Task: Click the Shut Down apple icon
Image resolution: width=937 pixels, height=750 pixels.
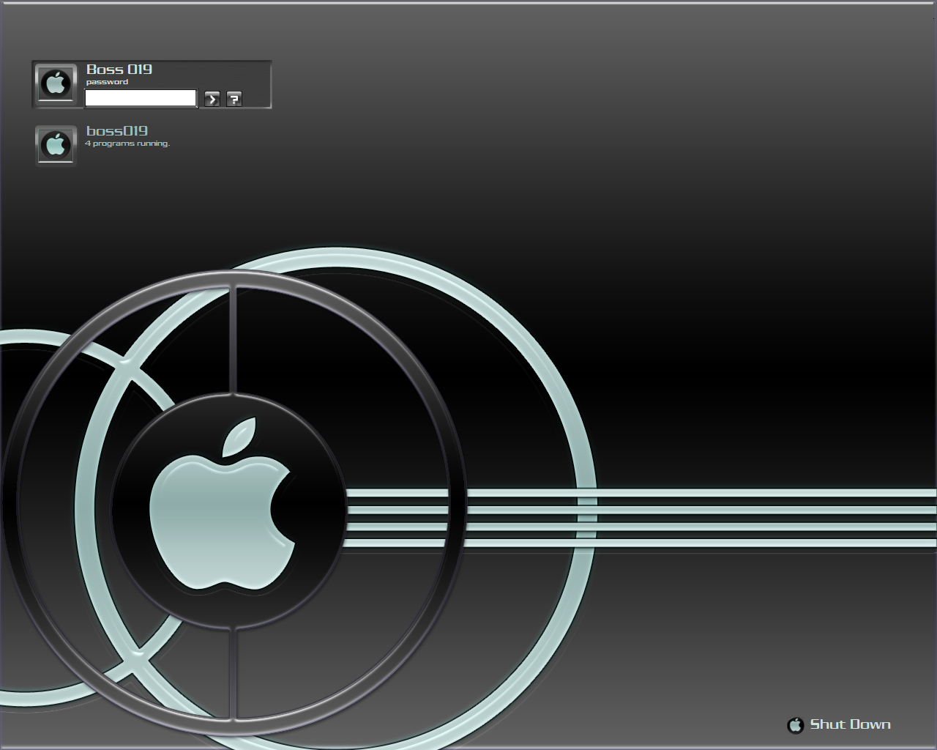Action: pos(795,725)
